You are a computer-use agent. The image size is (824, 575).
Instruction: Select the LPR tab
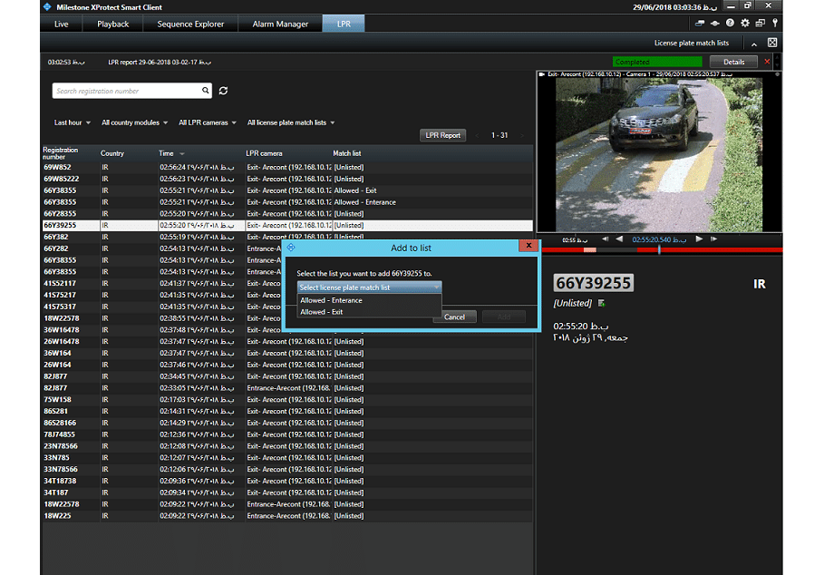(x=344, y=24)
